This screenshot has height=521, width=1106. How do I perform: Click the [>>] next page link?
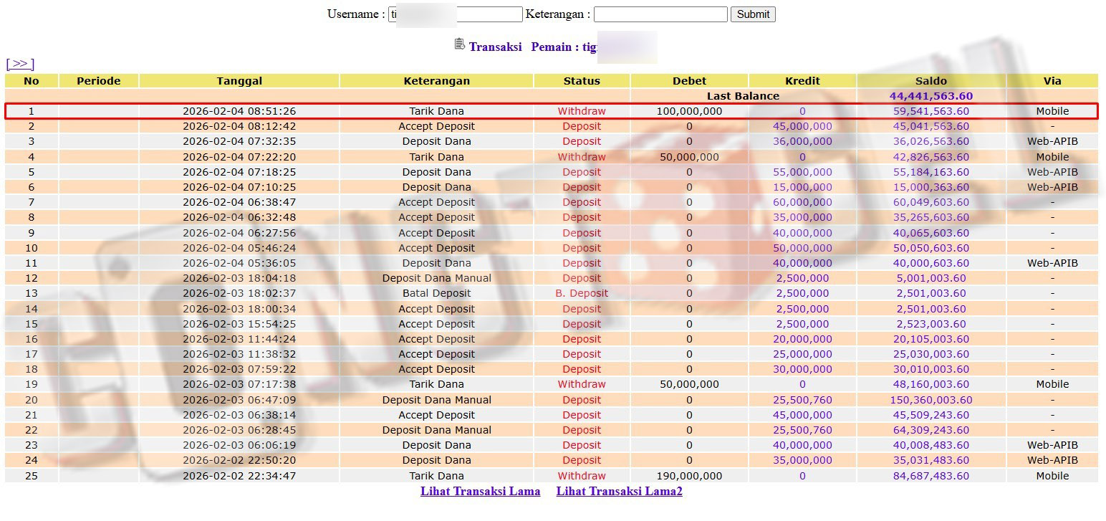20,64
